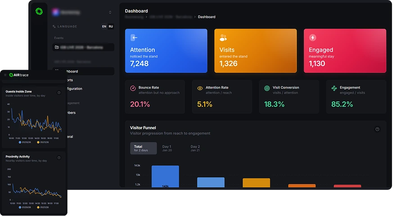Open help icon on Guests Inside Zone chart
Viewport: 397px width, 216px height.
[x=59, y=93]
